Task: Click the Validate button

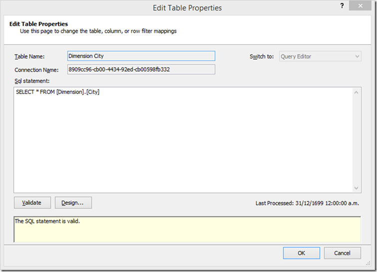Action: coord(32,203)
